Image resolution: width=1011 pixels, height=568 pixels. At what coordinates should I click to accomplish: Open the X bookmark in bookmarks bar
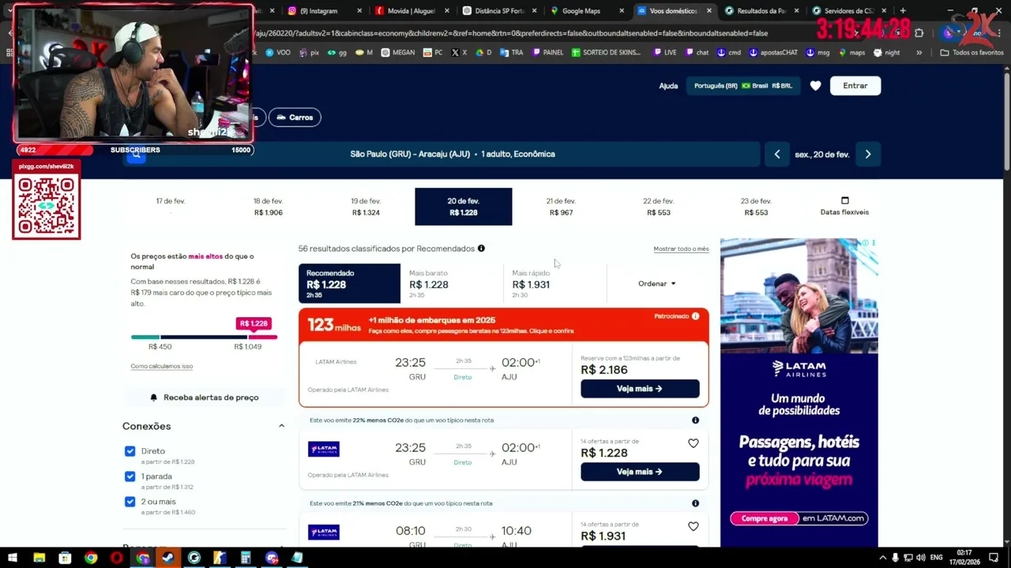459,53
